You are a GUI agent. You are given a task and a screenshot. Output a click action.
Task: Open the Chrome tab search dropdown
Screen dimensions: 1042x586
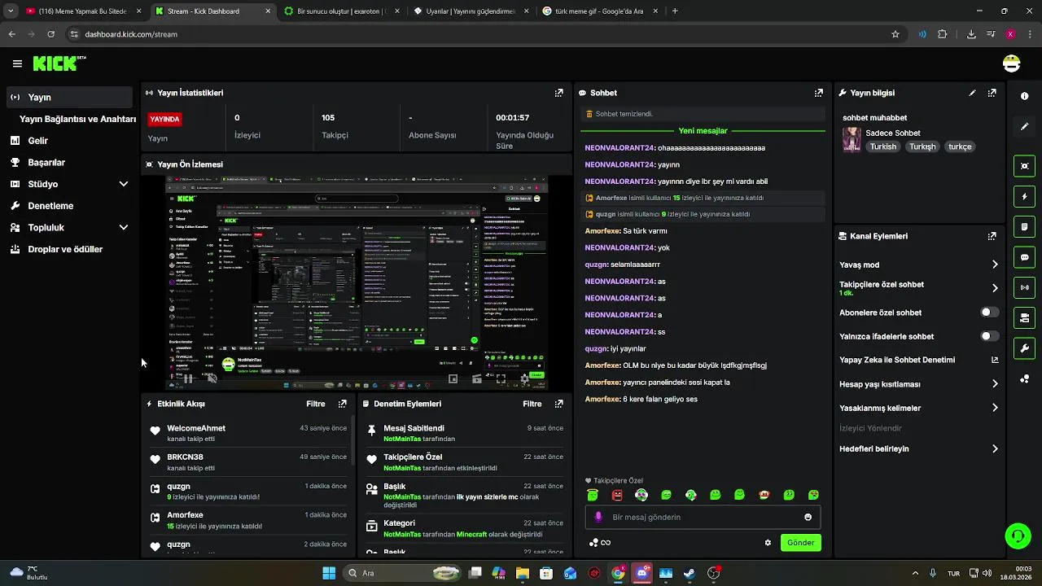[10, 11]
